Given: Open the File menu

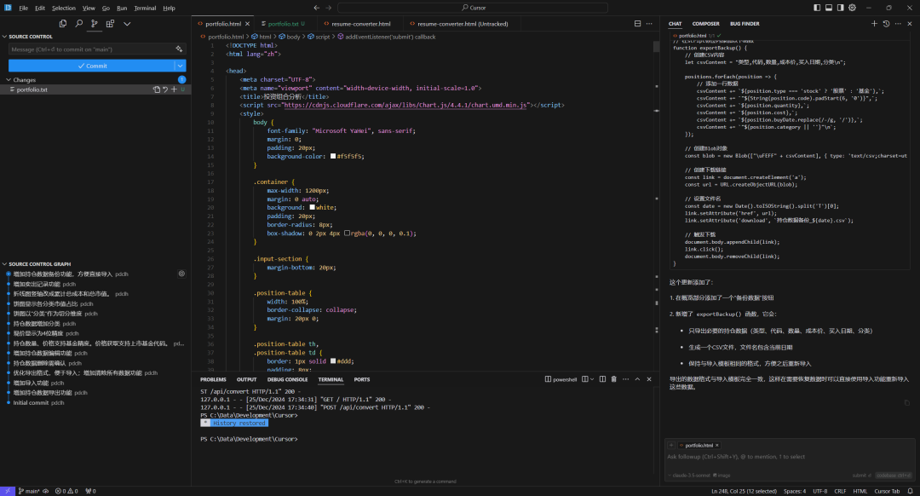Looking at the screenshot, I should pos(24,9).
